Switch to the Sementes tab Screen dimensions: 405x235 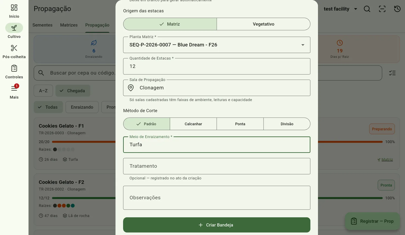(x=43, y=25)
